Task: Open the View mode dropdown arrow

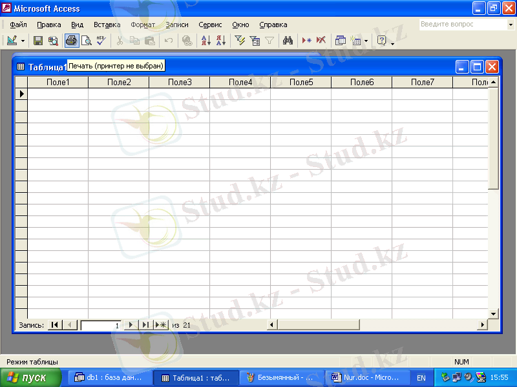Action: click(x=23, y=41)
